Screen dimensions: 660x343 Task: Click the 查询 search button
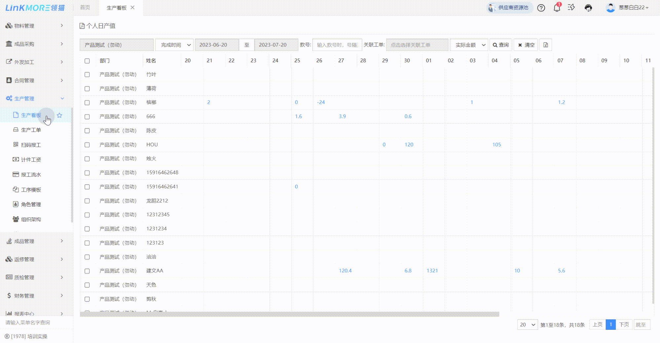point(500,45)
